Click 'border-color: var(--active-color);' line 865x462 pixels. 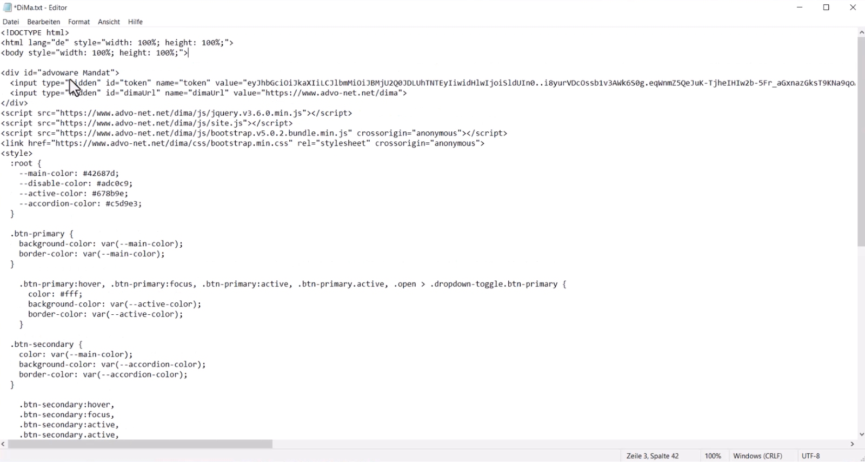click(105, 314)
